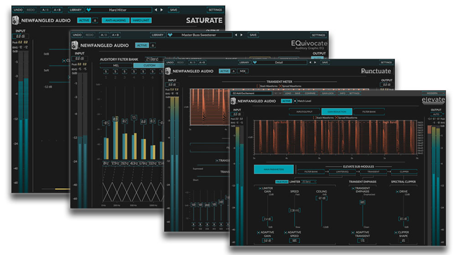The width and height of the screenshot is (456, 255).
Task: Click next preset arrow in EQuivocate window
Action: (x=241, y=35)
